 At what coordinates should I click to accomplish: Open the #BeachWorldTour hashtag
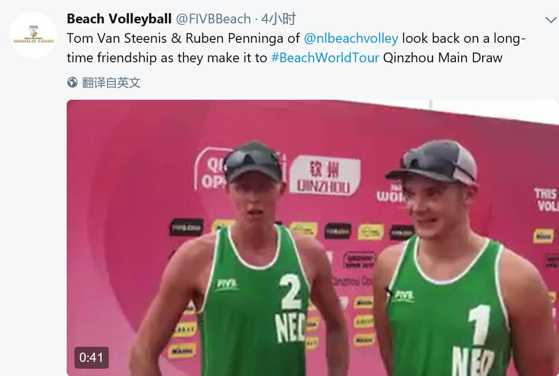click(x=325, y=58)
